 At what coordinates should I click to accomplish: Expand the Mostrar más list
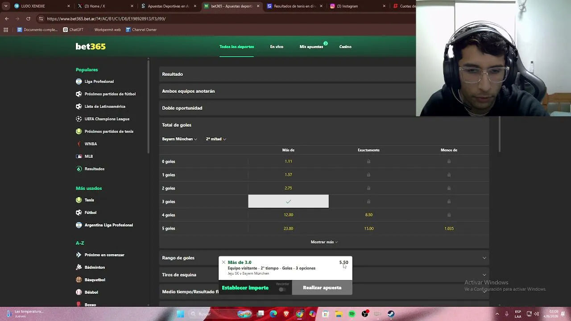pyautogui.click(x=324, y=242)
